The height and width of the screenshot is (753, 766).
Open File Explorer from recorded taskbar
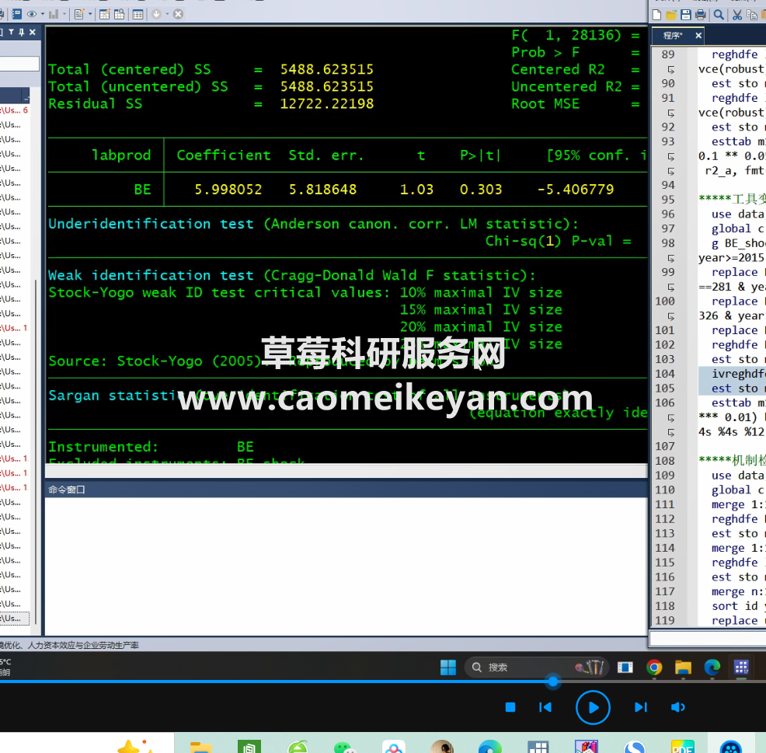(684, 668)
